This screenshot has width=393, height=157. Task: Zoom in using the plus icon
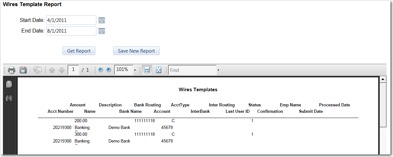[x=109, y=70]
